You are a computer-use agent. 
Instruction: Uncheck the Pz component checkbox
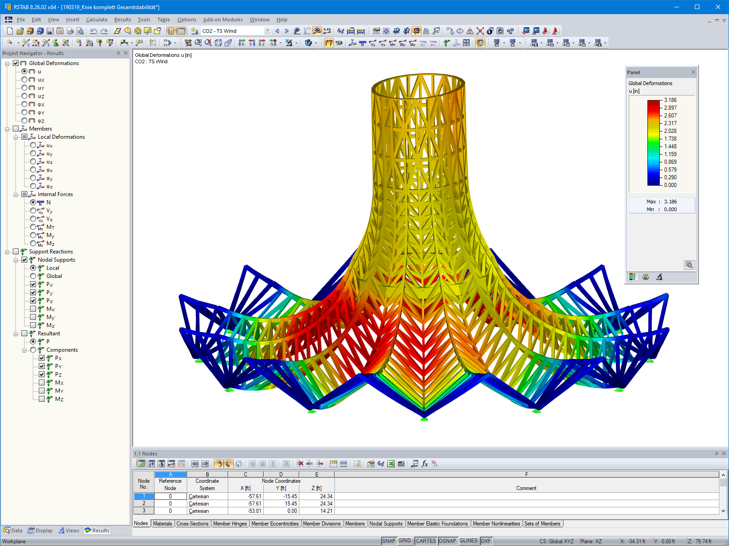pos(42,374)
